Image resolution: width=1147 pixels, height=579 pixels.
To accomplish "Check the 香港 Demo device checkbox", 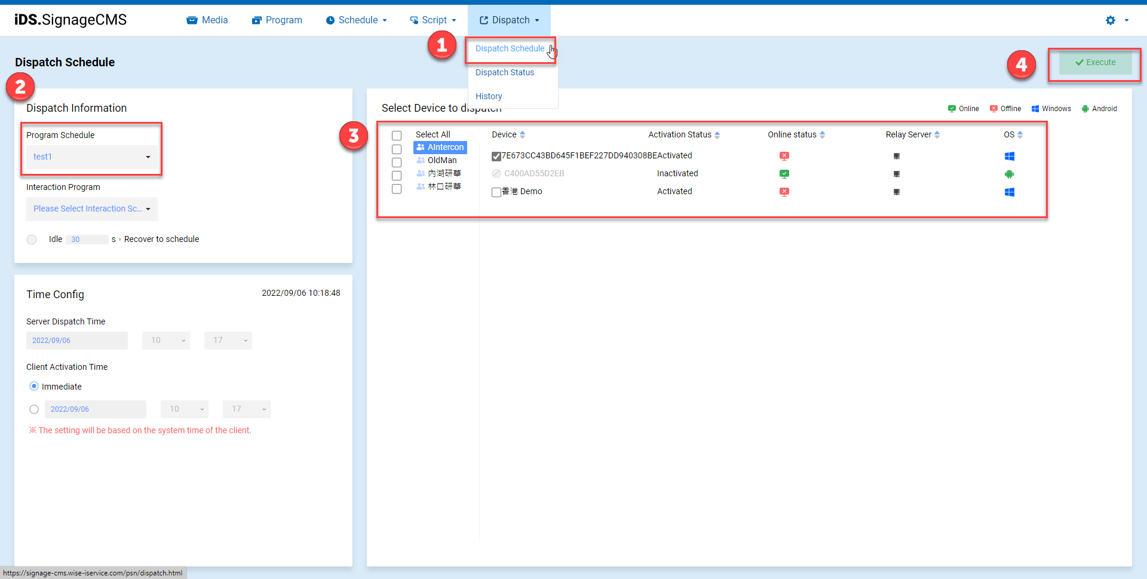I will pyautogui.click(x=496, y=192).
